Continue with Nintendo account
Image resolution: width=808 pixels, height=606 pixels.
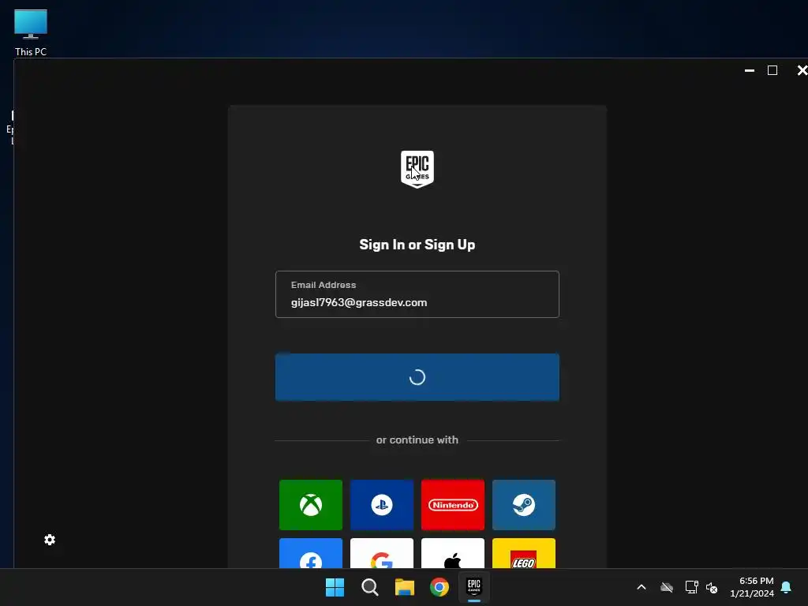coord(453,504)
